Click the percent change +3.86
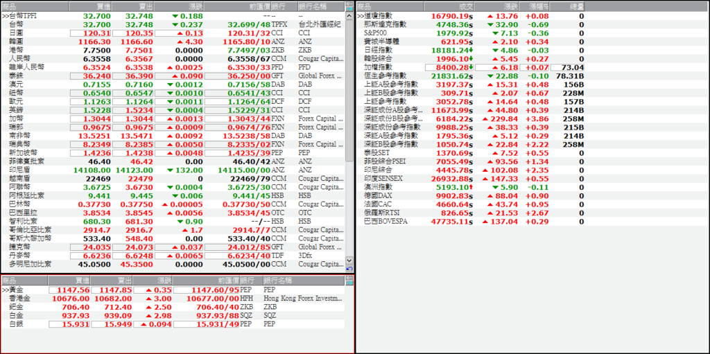Viewport: 710px width, 354px height. click(x=537, y=118)
